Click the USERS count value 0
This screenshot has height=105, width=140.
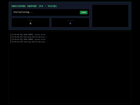click(30, 24)
